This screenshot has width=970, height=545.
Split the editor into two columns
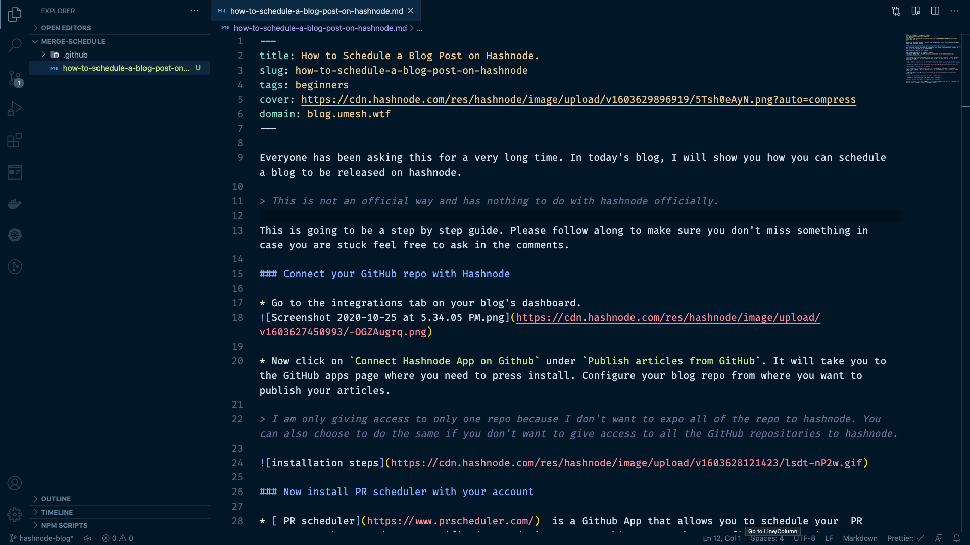935,11
